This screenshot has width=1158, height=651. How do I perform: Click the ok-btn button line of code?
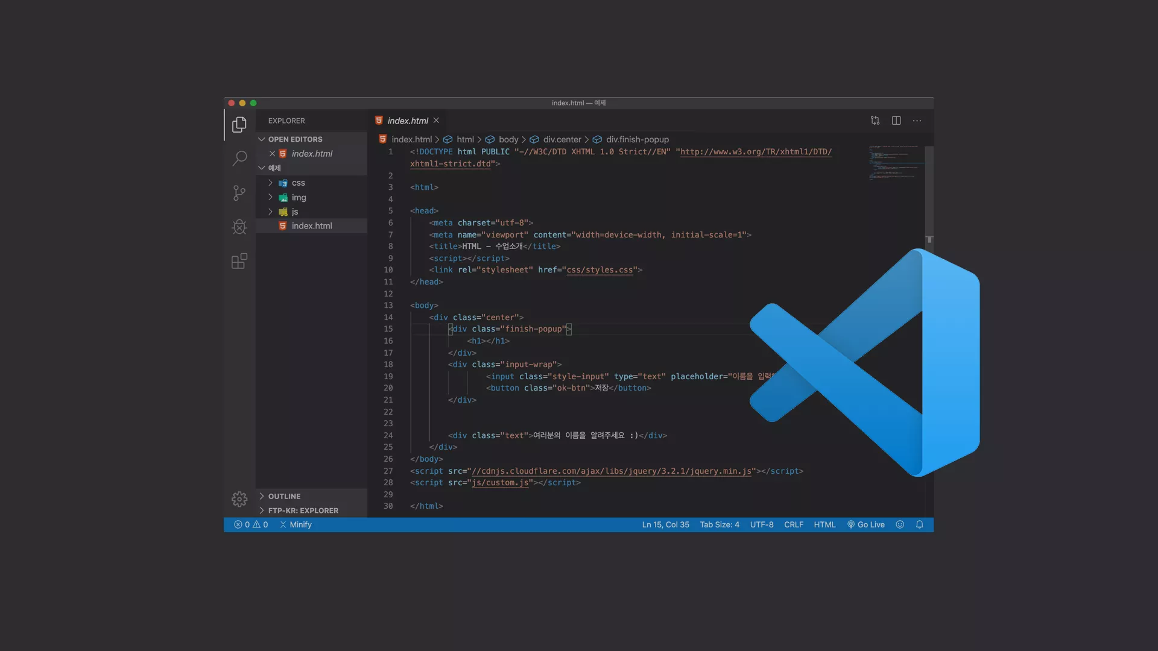click(x=568, y=388)
